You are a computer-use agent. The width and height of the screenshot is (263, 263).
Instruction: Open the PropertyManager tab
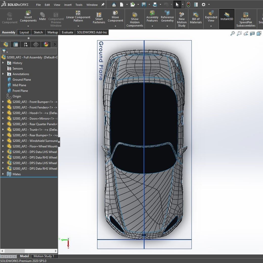coord(16,45)
